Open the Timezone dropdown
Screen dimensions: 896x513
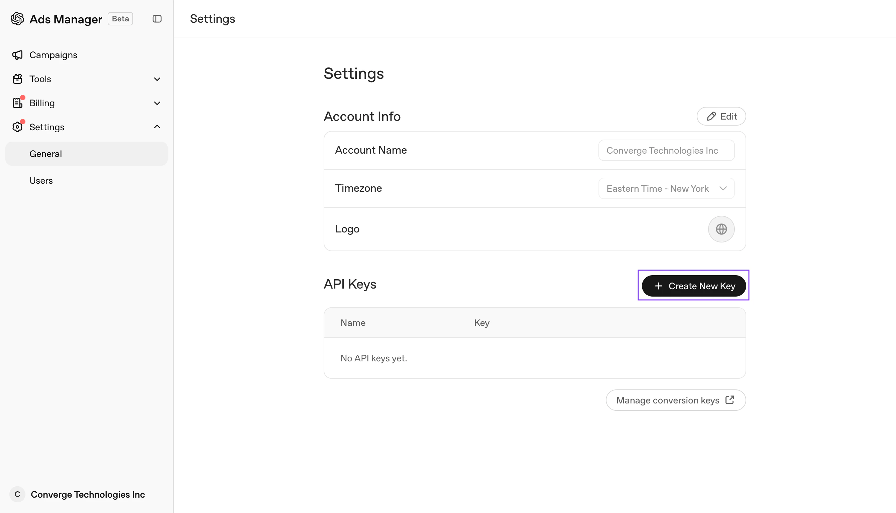pos(666,188)
